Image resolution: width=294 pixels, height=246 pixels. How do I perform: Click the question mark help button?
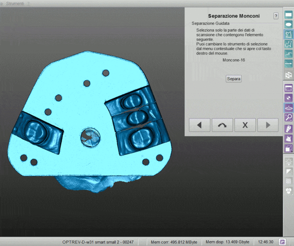click(276, 16)
